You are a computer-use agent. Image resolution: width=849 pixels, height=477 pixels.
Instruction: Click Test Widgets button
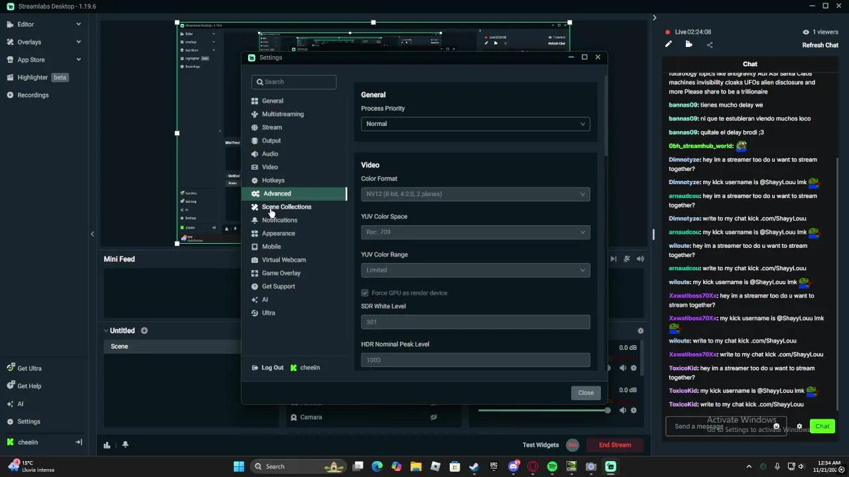[x=541, y=445]
